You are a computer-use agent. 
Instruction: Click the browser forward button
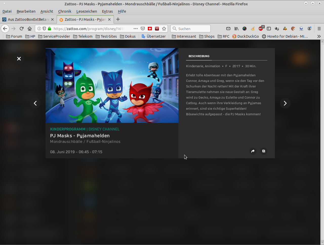(x=14, y=29)
